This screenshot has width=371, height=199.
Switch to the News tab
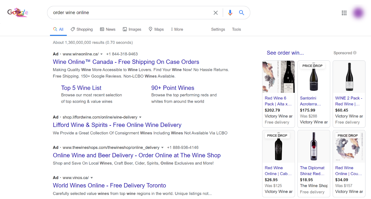coord(108,29)
